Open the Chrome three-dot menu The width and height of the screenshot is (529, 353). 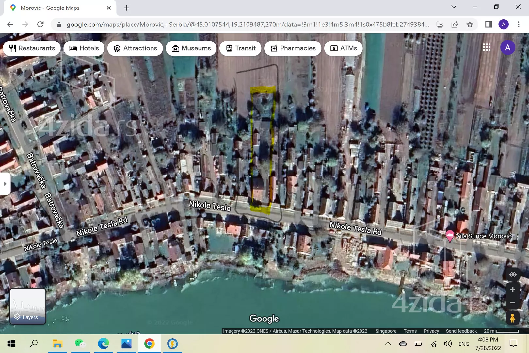(519, 25)
